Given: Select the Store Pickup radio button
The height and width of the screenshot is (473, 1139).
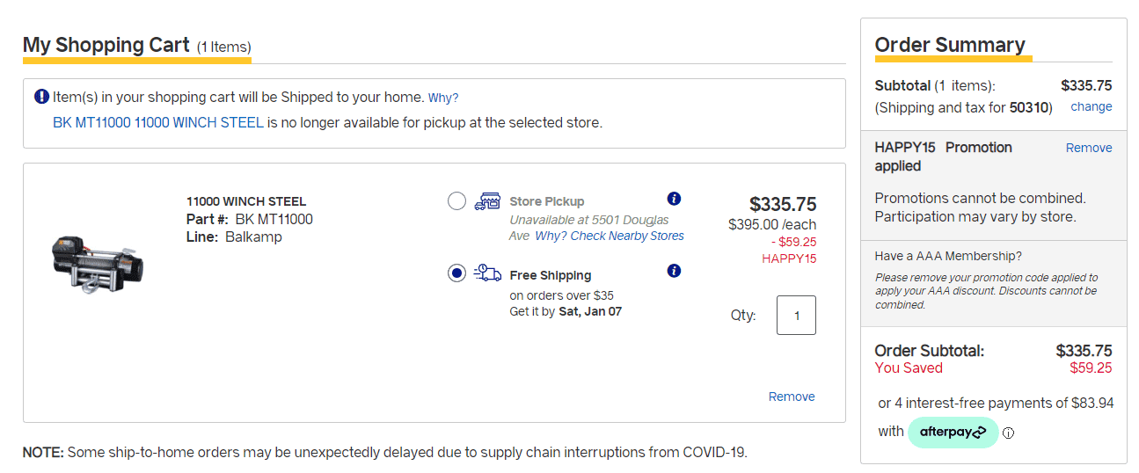Looking at the screenshot, I should coord(456,201).
